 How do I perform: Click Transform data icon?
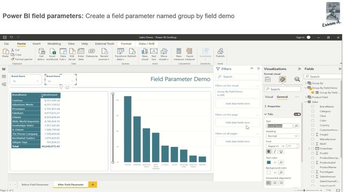coord(121,52)
